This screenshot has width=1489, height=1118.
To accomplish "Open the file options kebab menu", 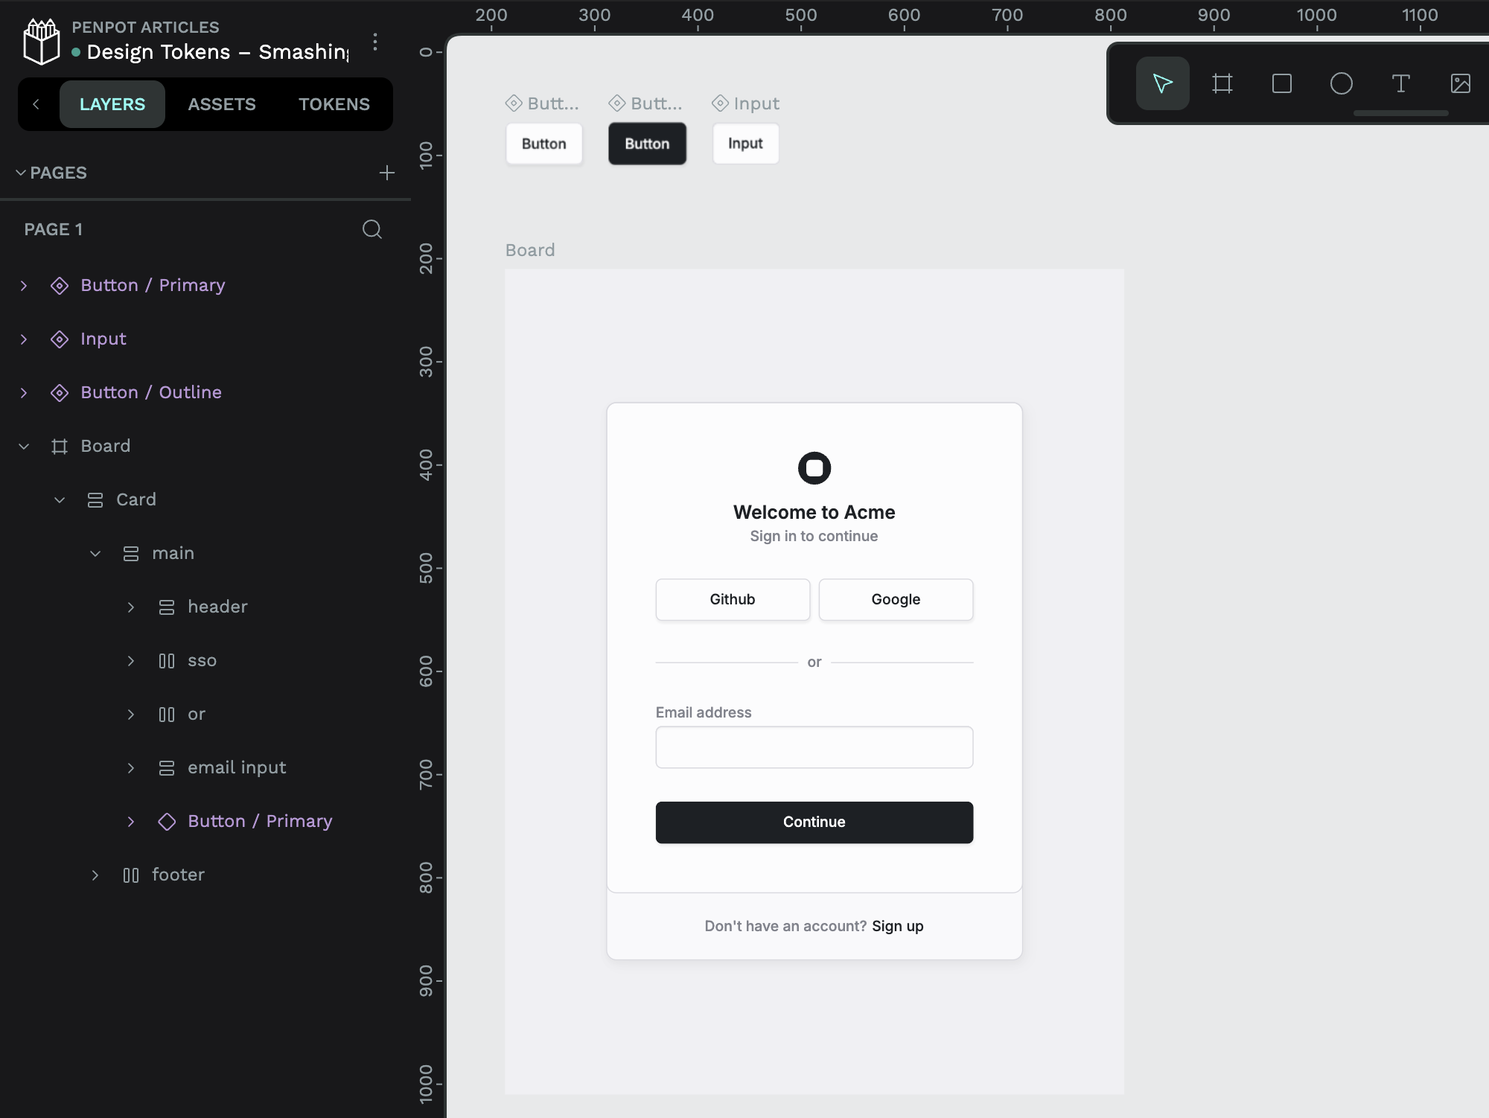I will 375,42.
